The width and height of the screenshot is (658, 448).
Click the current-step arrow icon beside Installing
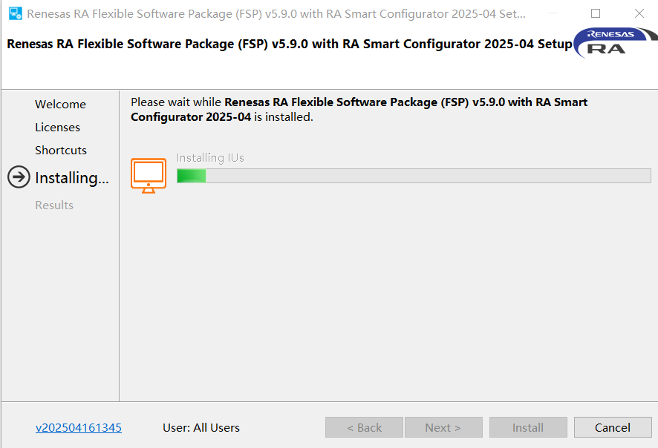[x=19, y=177]
